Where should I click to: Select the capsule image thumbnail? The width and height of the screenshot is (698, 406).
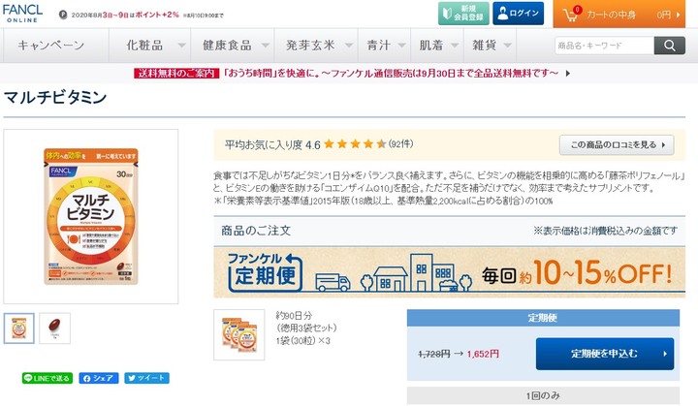tap(55, 328)
